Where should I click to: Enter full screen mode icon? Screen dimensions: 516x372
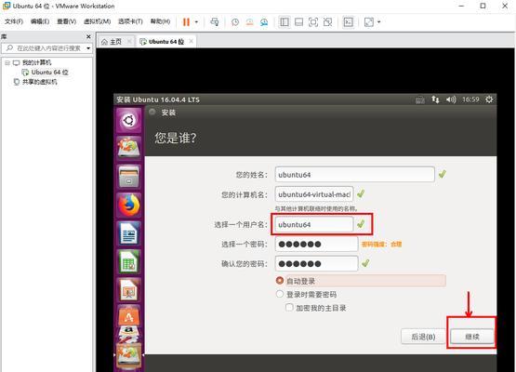click(313, 22)
